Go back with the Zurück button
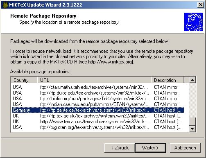The width and height of the screenshot is (206, 158). tap(120, 148)
